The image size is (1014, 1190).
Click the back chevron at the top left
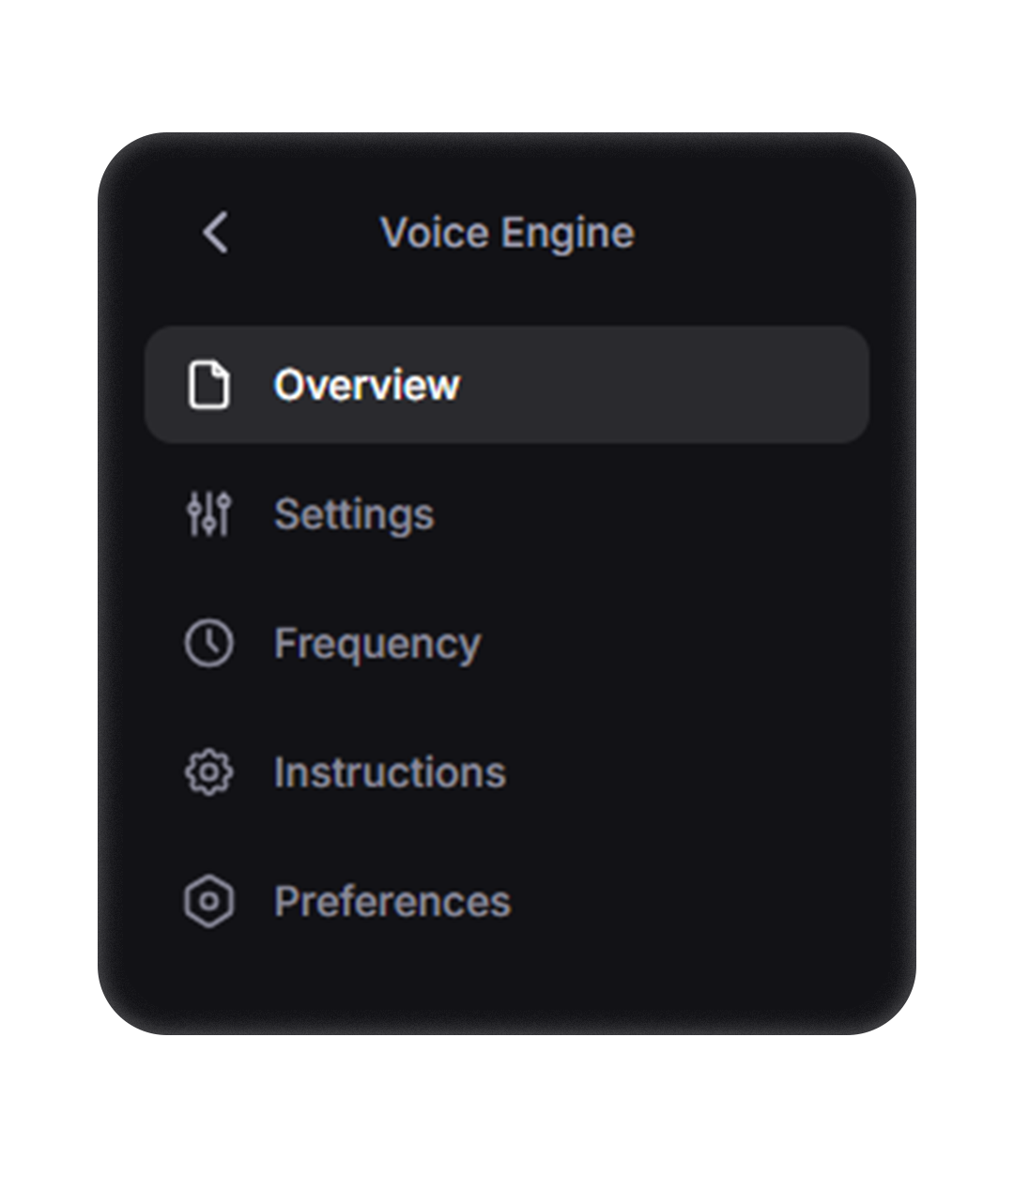pos(216,233)
